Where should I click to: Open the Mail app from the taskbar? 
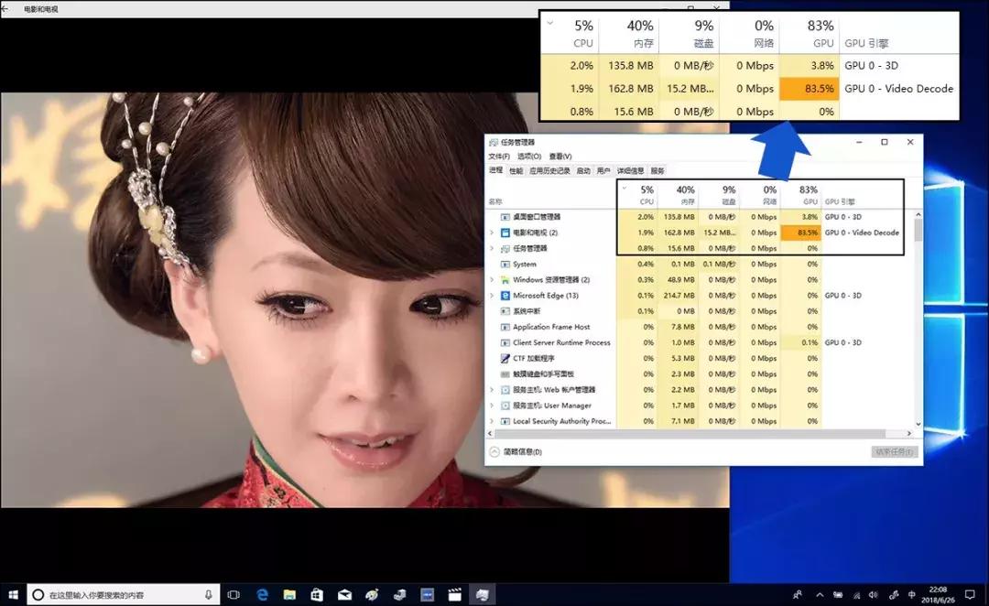[344, 595]
